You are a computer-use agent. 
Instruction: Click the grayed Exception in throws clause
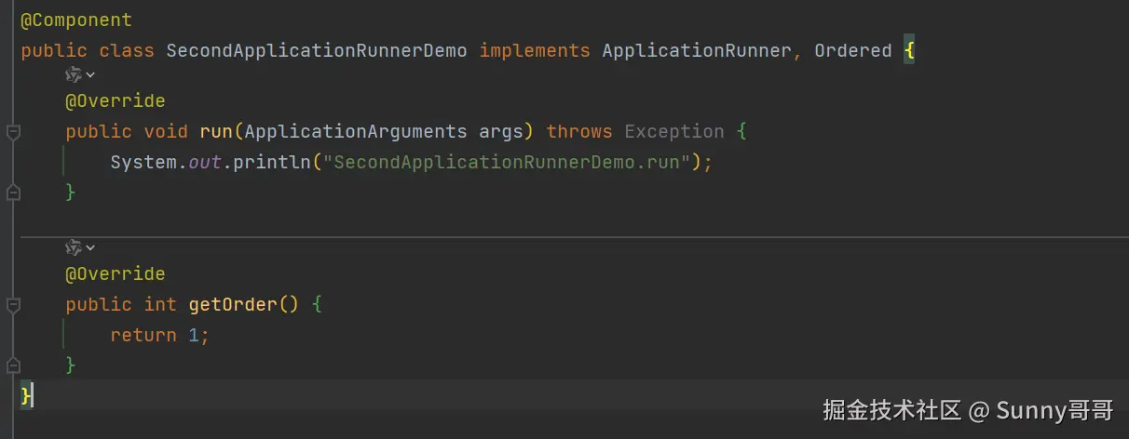673,131
